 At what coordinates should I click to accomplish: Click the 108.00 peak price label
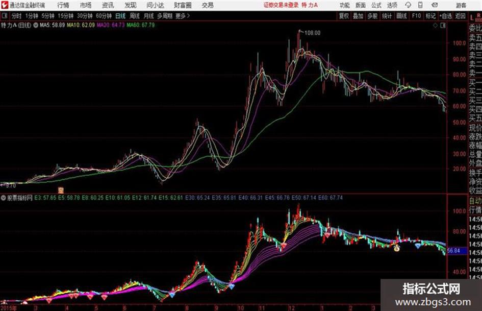click(312, 33)
